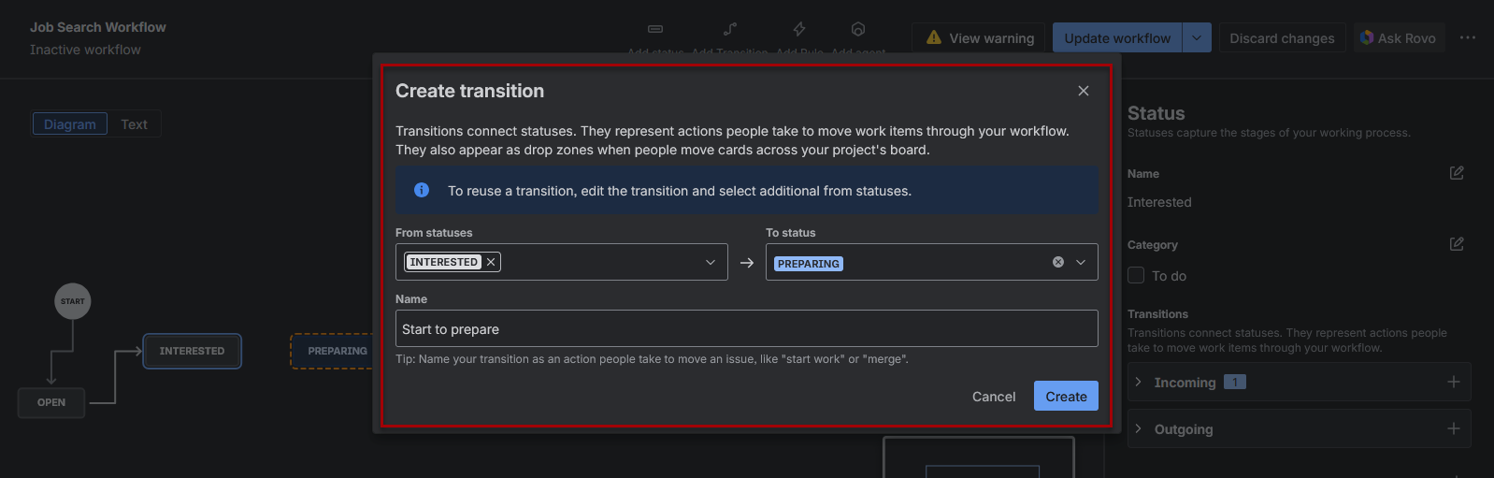Click the Interested name value in Status panel
1494x478 pixels.
(1159, 202)
